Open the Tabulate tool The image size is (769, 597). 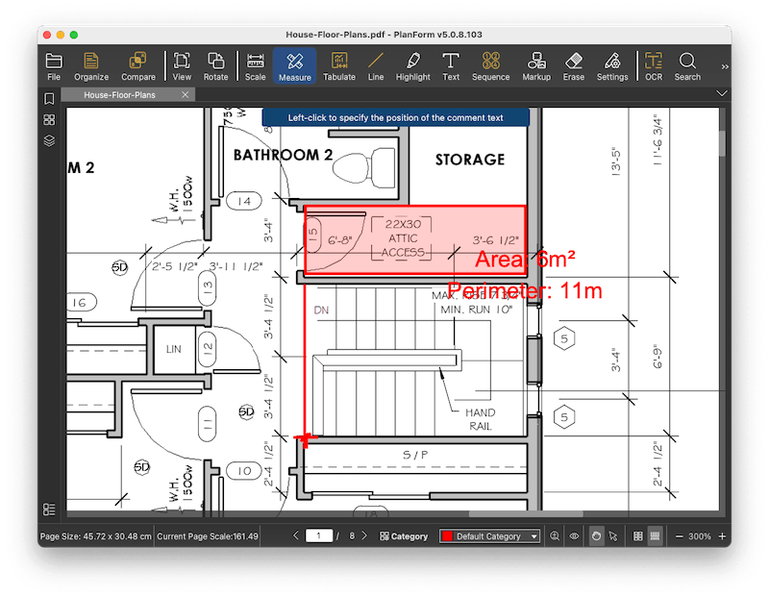339,66
